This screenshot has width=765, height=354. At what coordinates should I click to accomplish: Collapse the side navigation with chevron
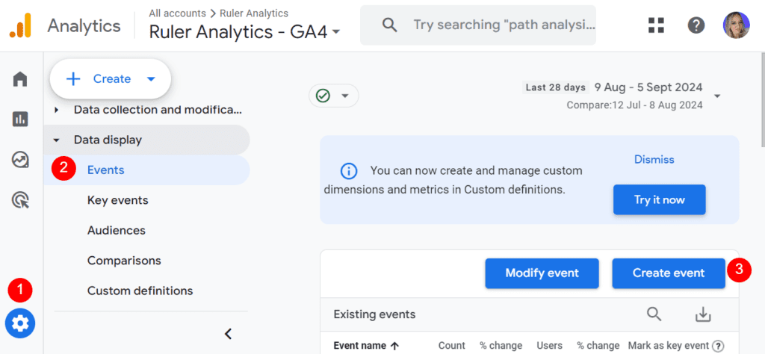(228, 334)
